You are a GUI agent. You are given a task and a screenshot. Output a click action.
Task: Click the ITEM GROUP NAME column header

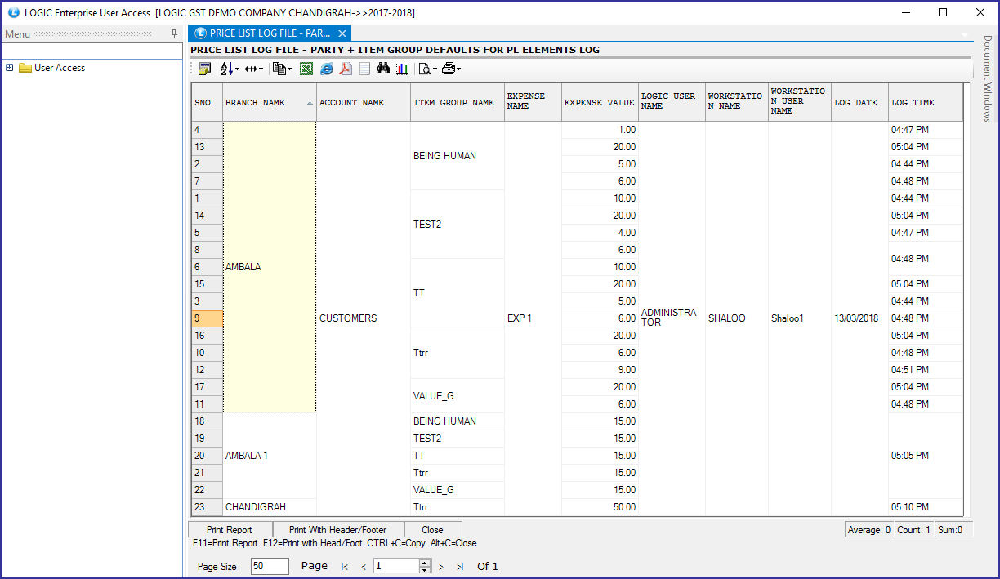(458, 102)
